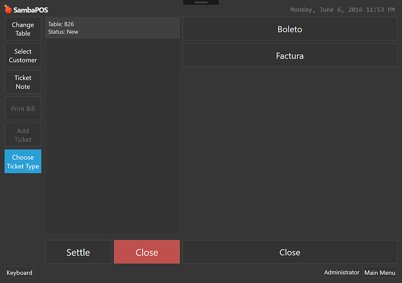
Task: Select the Factura ticket type
Action: pos(290,55)
